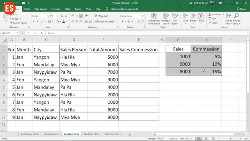Viewport: 250px width, 141px height.
Task: Switch to Hlookup True sheet
Action: [112, 134]
